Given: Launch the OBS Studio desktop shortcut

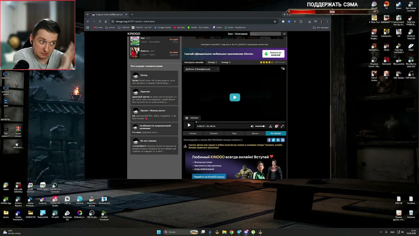Looking at the screenshot, I should click(92, 214).
